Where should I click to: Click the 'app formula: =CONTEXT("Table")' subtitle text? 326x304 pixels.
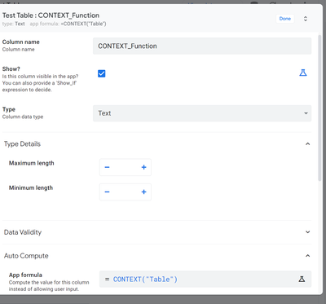pyautogui.click(x=68, y=24)
